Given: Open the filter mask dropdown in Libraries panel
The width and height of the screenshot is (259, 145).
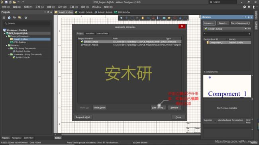Looking at the screenshot, I should coord(249,34).
